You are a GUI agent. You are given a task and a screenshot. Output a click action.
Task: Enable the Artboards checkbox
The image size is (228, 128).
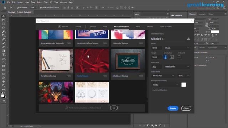(179, 57)
